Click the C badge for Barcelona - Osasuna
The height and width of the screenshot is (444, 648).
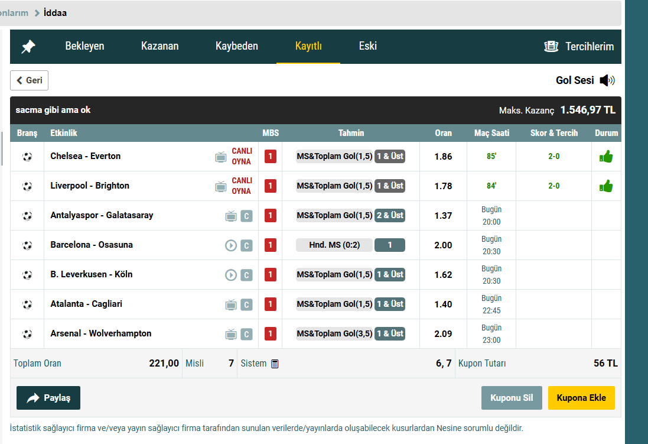click(247, 245)
